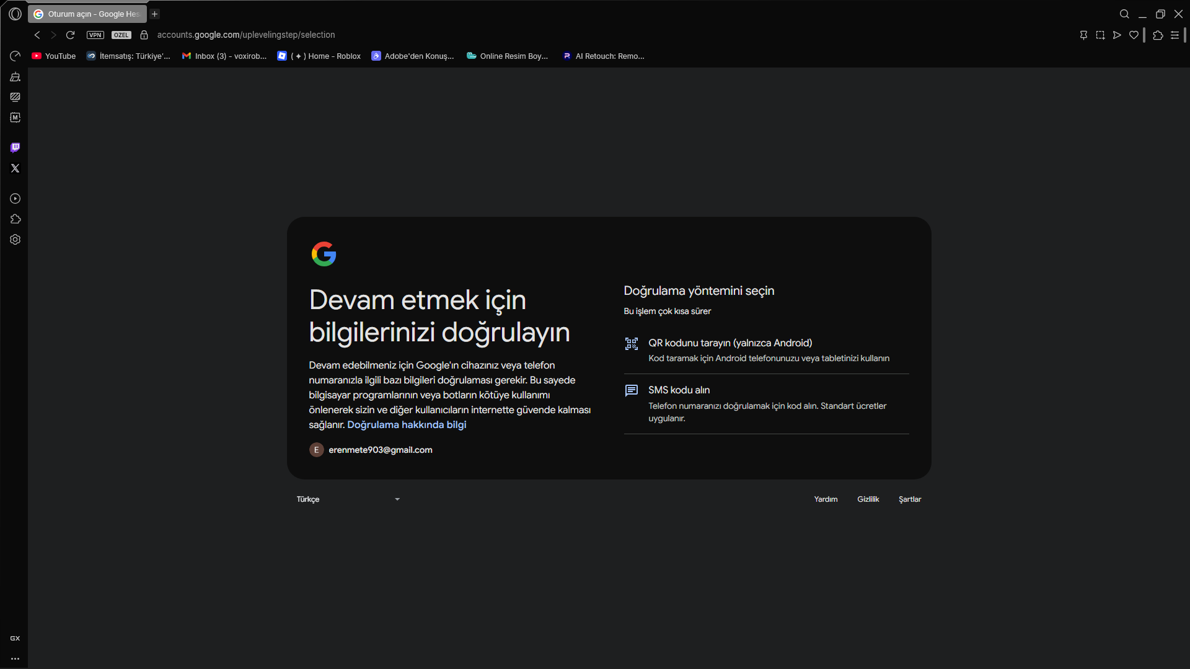Click the pin icon in the toolbar
Screen dimensions: 1190x669
1083,35
